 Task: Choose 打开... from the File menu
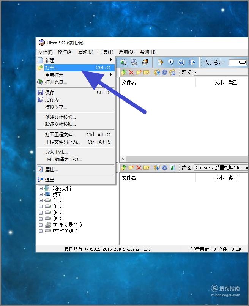click(x=76, y=68)
